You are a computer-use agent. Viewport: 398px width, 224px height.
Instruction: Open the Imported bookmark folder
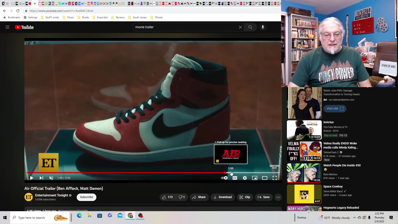[x=100, y=17]
